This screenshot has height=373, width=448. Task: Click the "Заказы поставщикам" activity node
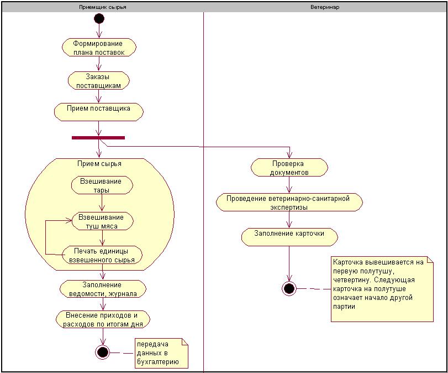(98, 81)
